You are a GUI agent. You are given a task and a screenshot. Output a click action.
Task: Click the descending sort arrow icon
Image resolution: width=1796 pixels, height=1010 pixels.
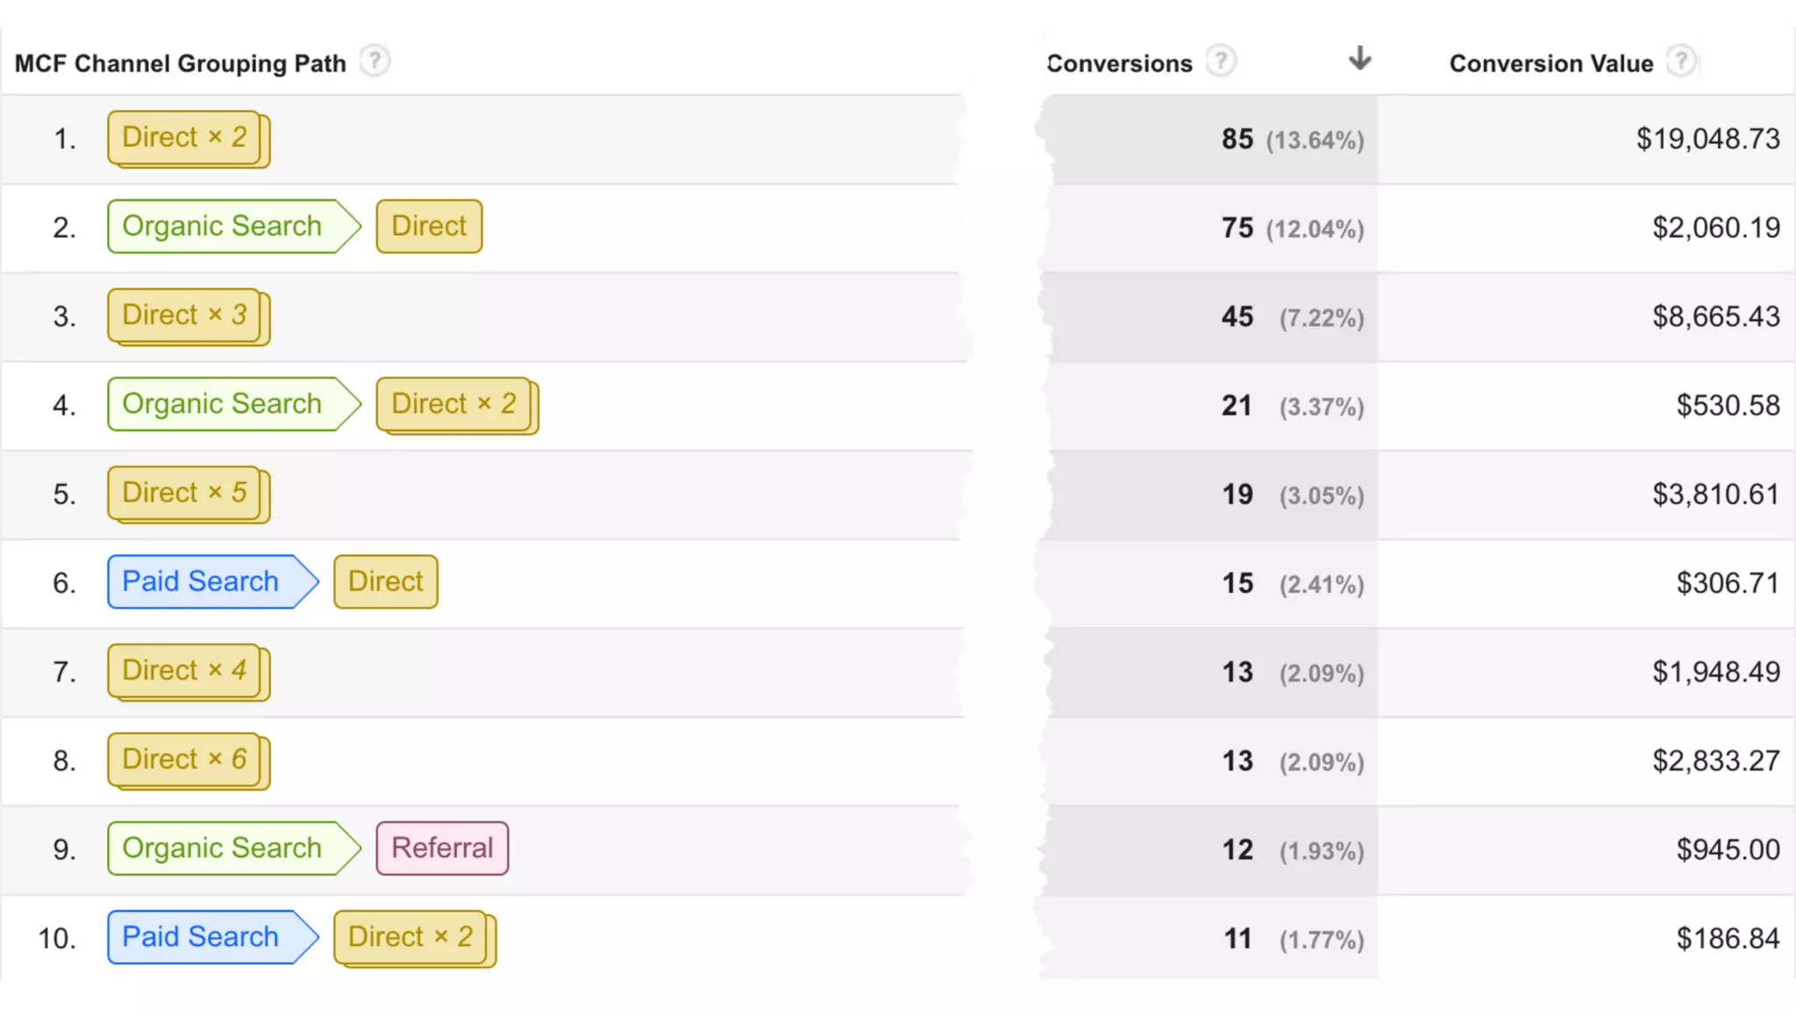point(1359,59)
